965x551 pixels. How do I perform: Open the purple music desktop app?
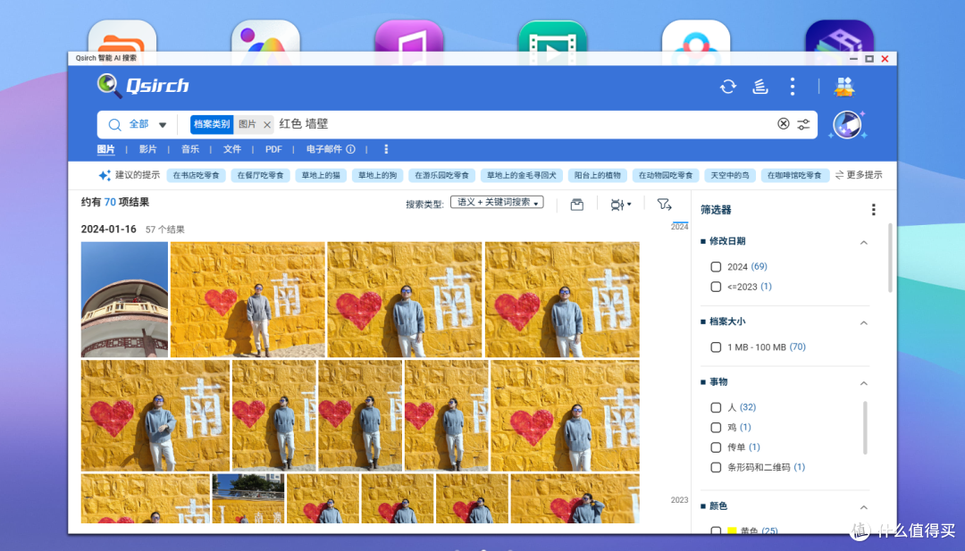pos(409,43)
